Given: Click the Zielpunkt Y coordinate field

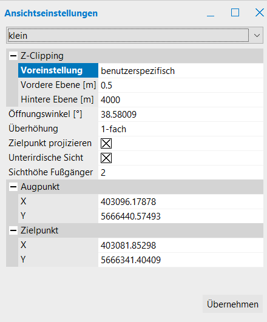Looking at the screenshot, I should click(x=181, y=260).
